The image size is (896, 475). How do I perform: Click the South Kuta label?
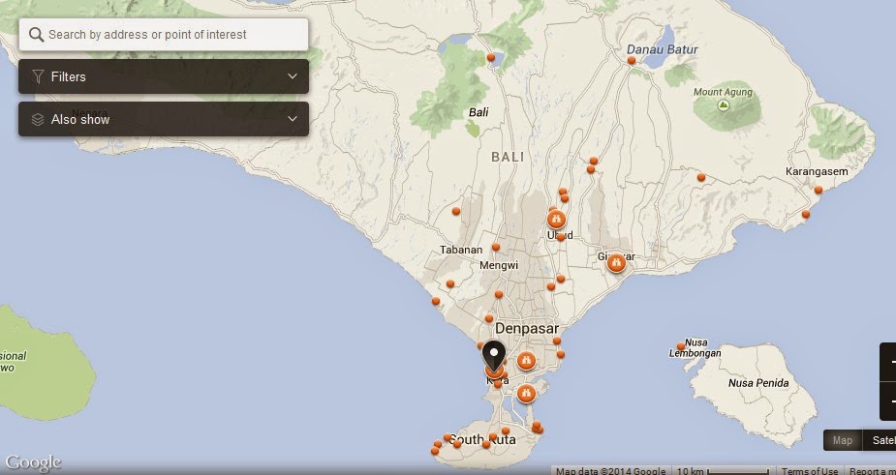482,439
